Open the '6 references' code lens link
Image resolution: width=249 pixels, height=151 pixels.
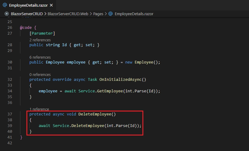[x=40, y=57]
